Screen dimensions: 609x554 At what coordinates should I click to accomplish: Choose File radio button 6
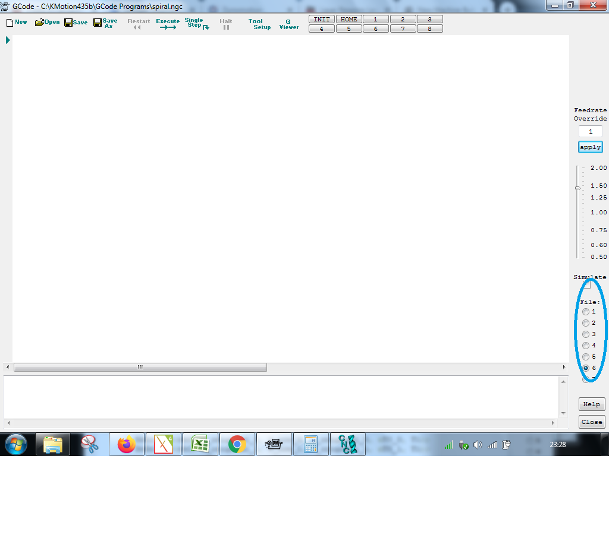click(x=586, y=368)
